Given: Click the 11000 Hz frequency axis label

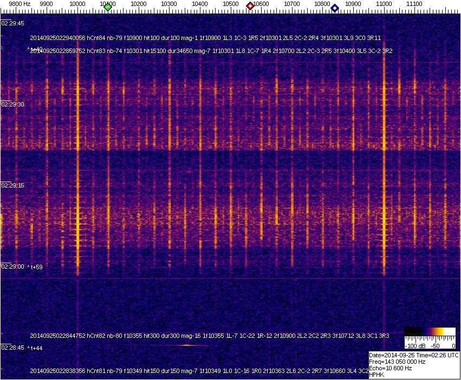Looking at the screenshot, I should [384, 4].
